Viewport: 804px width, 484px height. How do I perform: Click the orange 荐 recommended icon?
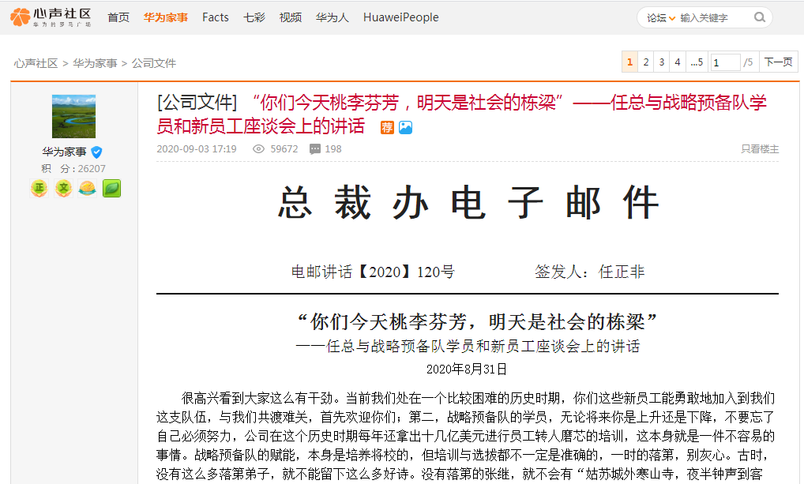point(387,127)
